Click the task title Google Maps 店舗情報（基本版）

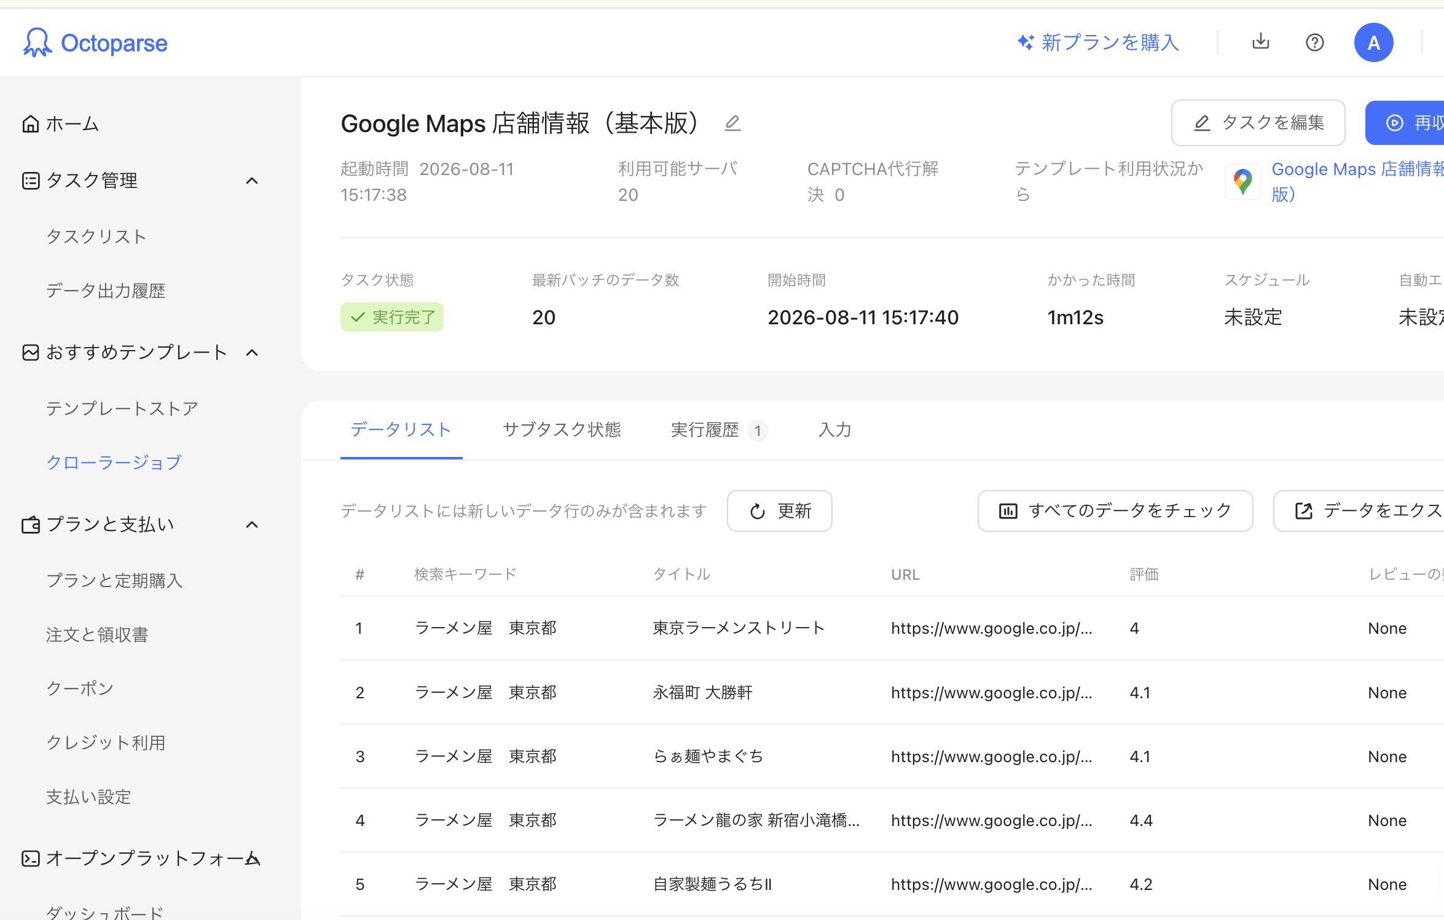tap(521, 123)
